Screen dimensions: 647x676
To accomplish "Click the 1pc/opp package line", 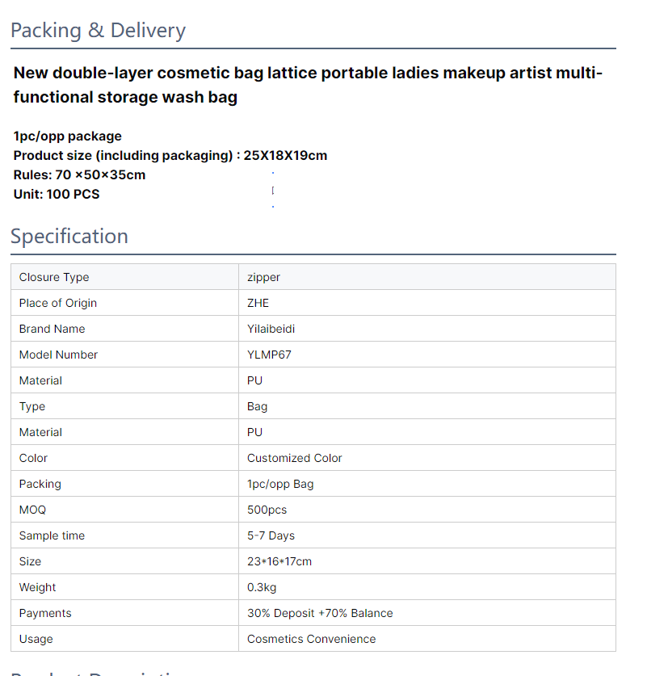I will coord(68,136).
